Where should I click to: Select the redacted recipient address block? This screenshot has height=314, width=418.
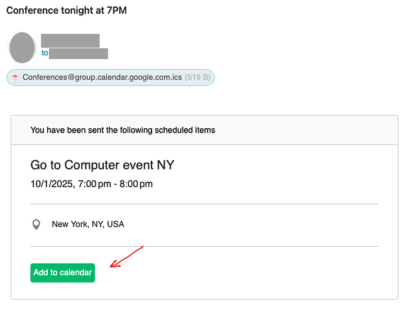pos(79,53)
